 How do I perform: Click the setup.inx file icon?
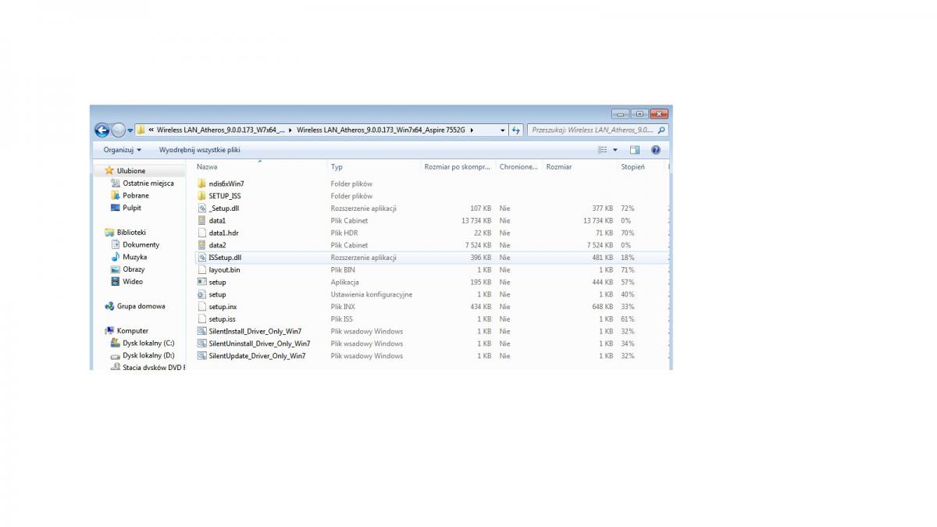(201, 307)
